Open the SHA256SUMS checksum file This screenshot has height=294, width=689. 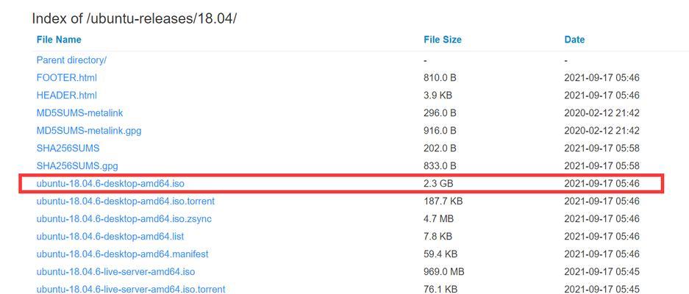(x=68, y=148)
